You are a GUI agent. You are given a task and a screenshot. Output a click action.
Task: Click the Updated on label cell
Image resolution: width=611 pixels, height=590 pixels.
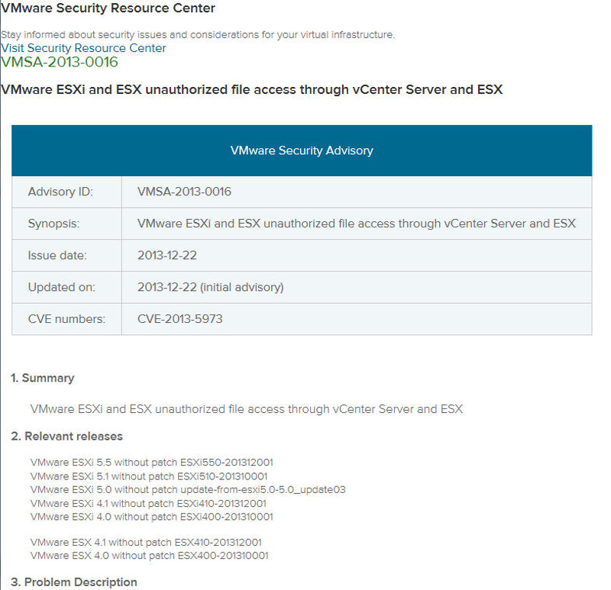(62, 287)
